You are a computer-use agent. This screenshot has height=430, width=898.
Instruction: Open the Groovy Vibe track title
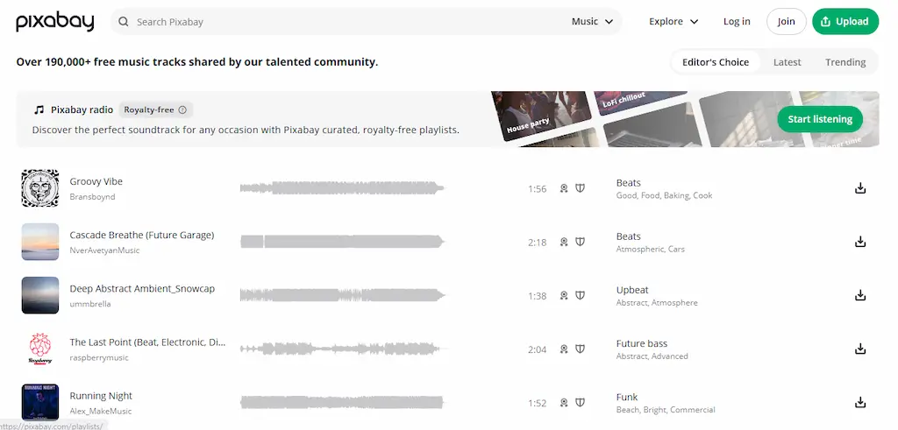coord(96,181)
